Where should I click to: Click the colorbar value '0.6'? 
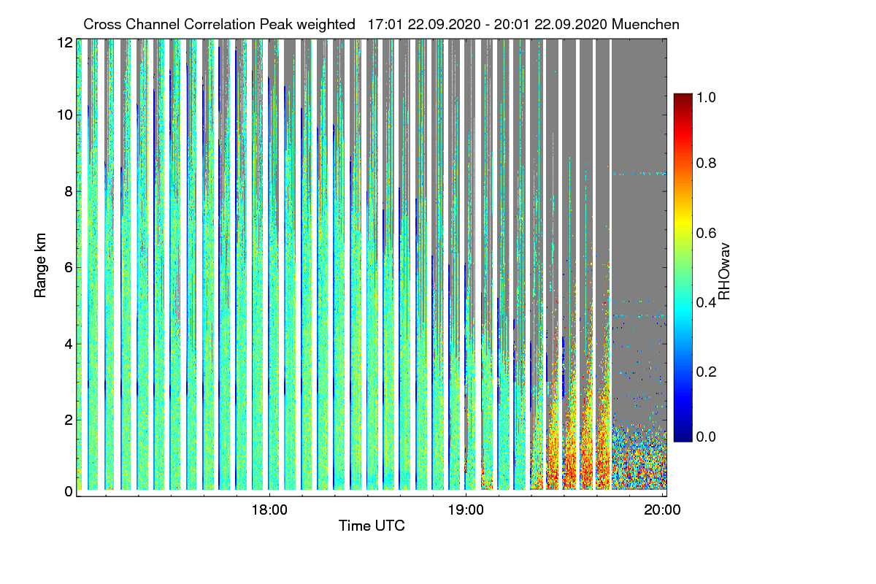coord(705,233)
